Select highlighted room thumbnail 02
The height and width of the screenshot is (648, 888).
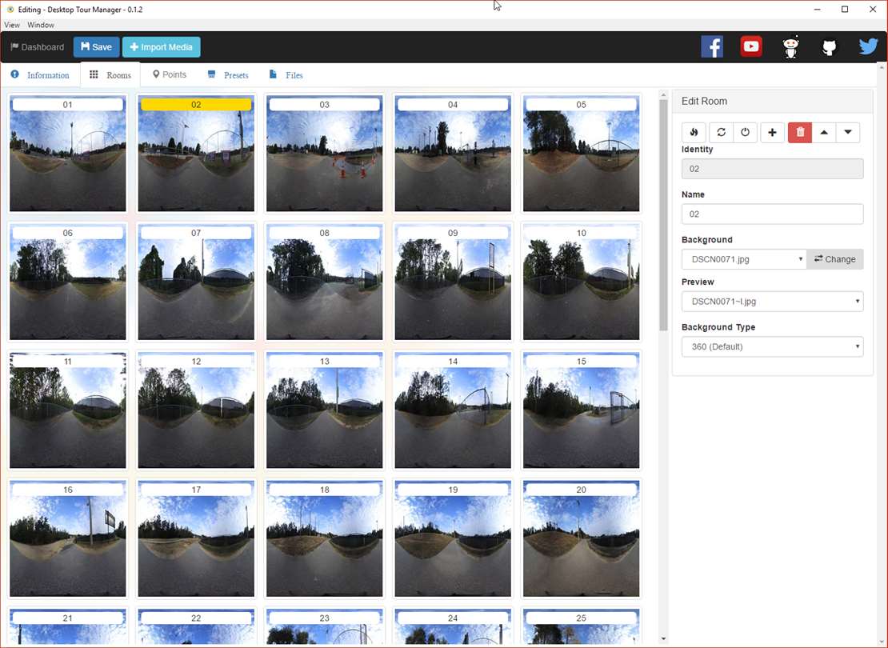pyautogui.click(x=196, y=153)
